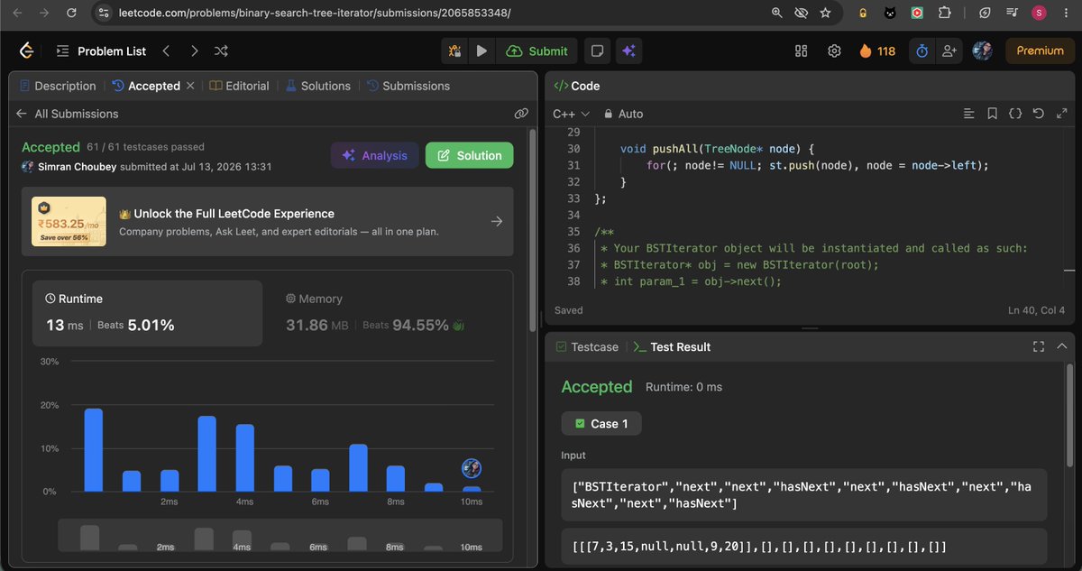Click the format code icon
This screenshot has height=571, width=1082.
(x=969, y=114)
